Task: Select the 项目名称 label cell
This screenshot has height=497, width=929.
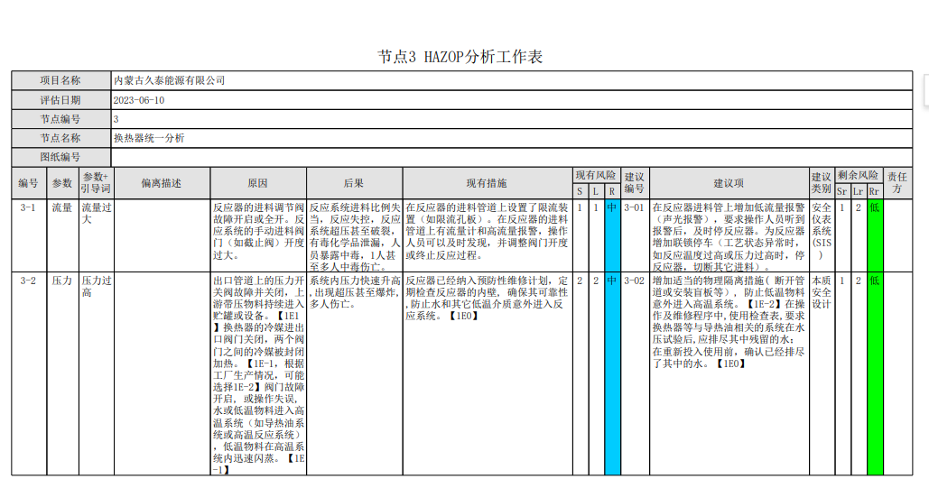Action: pos(61,80)
